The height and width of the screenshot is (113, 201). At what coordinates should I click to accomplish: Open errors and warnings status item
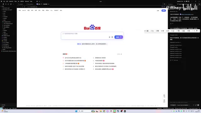tap(14, 108)
